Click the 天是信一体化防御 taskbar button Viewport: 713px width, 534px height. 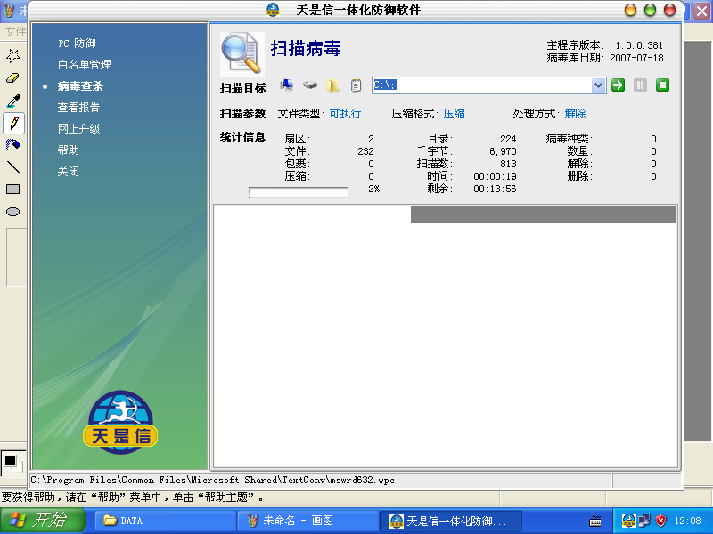(451, 521)
